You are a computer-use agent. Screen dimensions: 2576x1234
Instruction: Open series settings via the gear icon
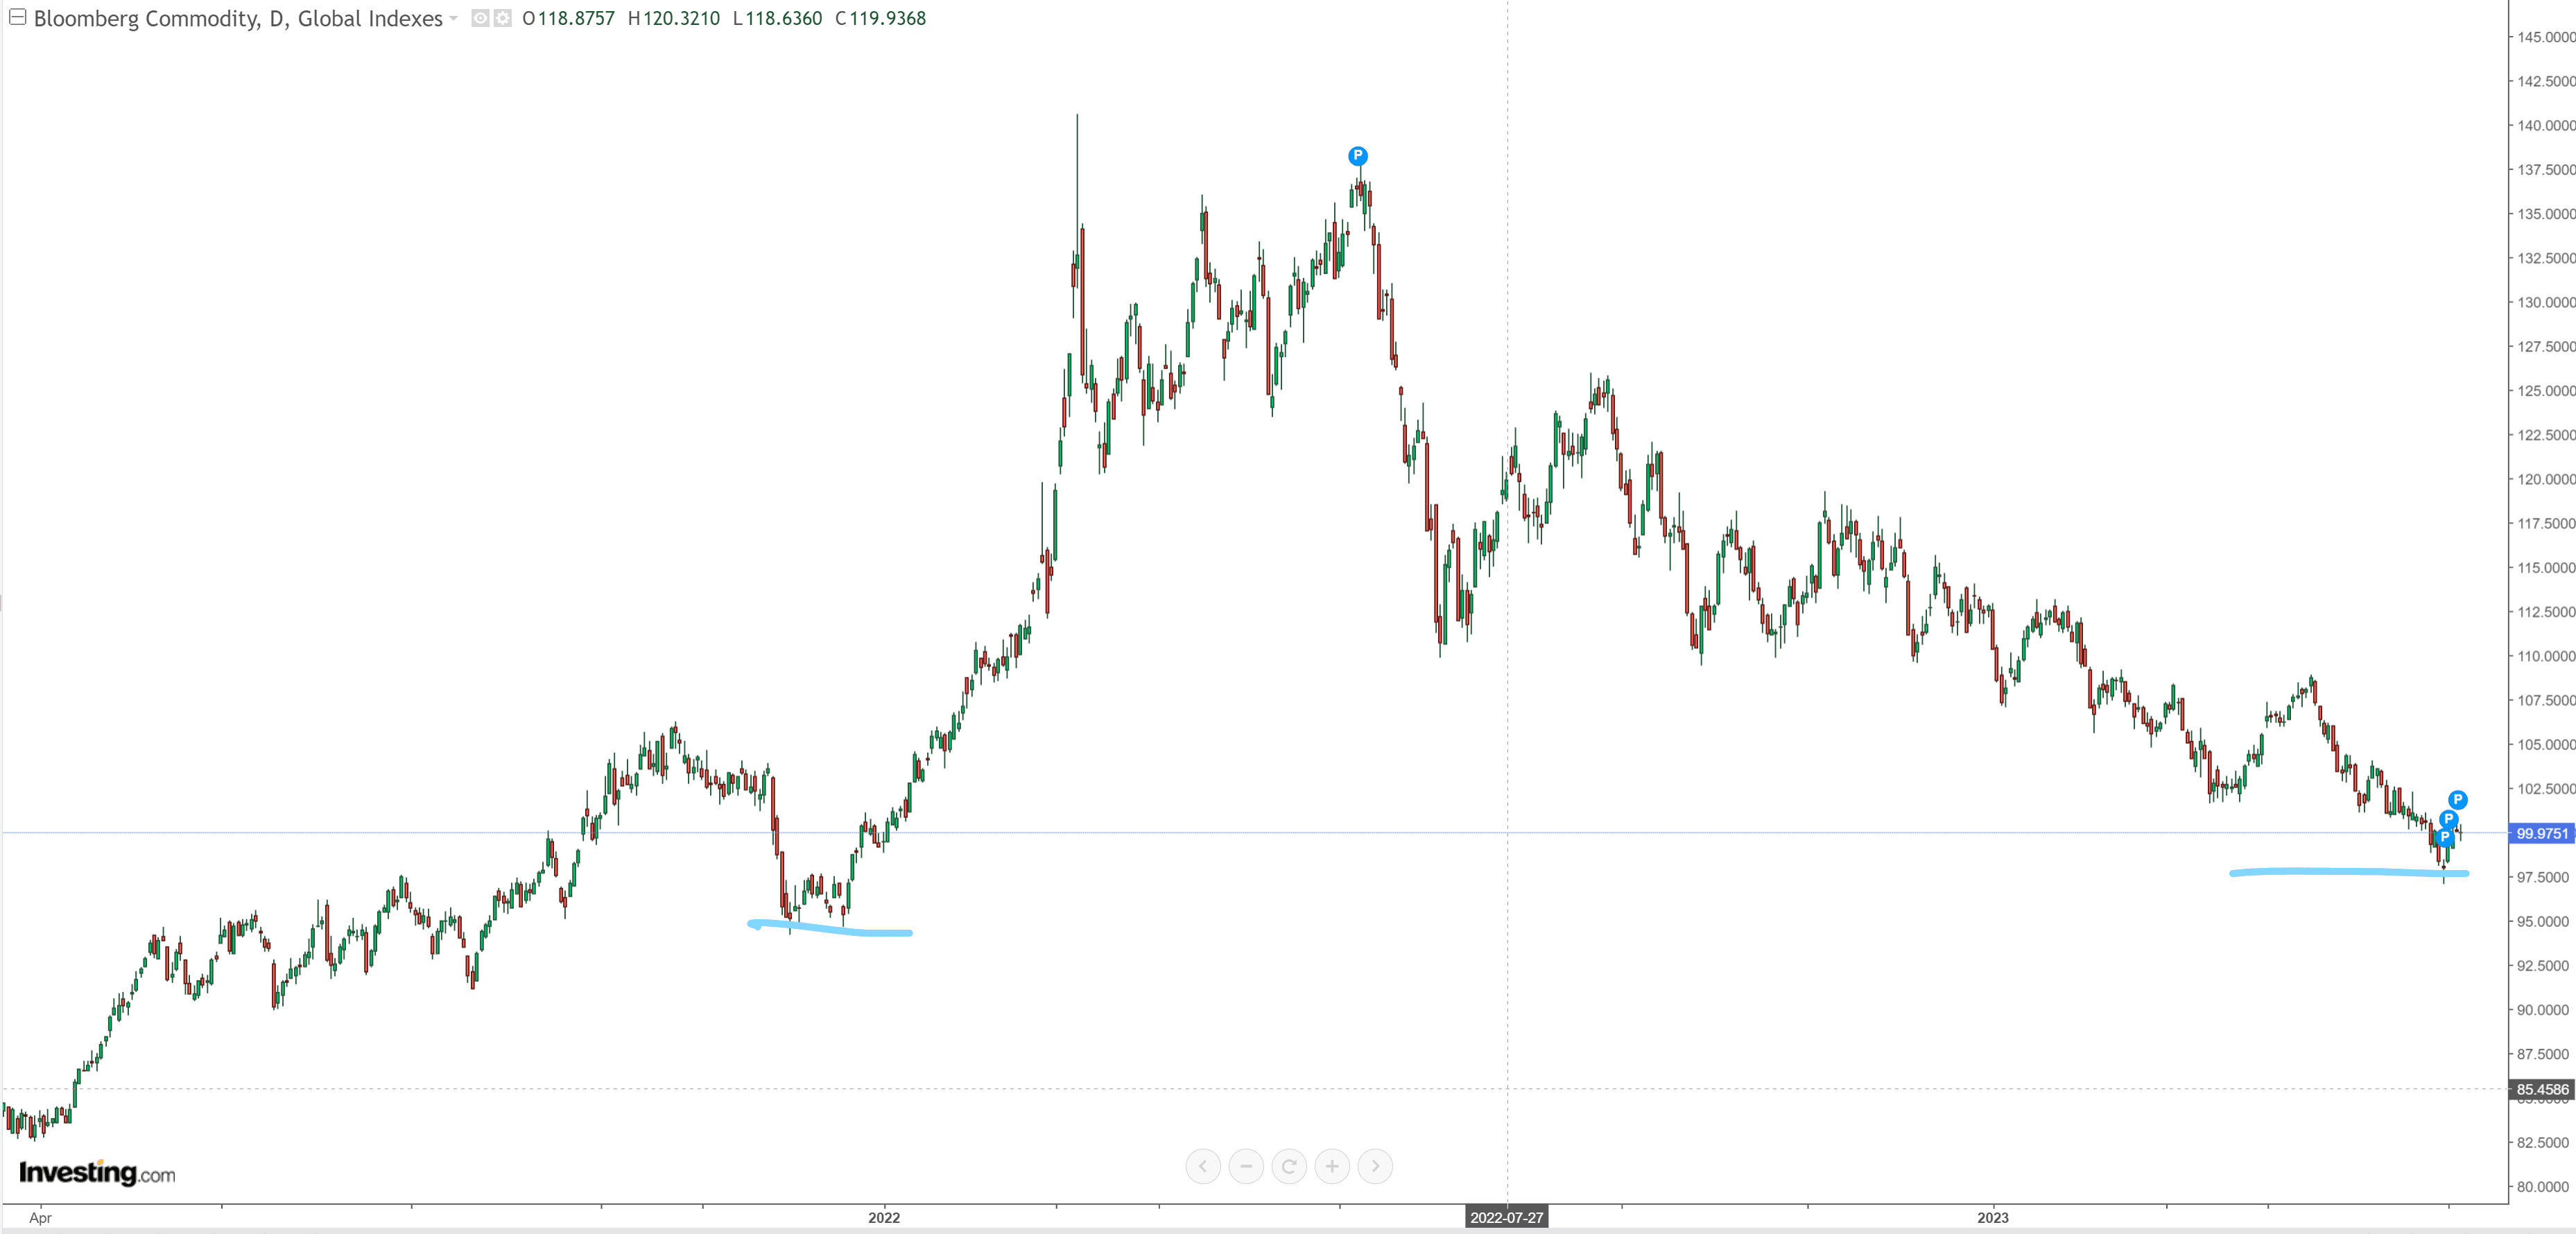[502, 18]
